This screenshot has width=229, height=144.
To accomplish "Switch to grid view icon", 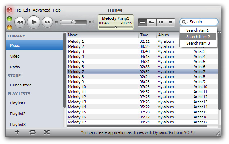I will pyautogui.click(x=161, y=22).
